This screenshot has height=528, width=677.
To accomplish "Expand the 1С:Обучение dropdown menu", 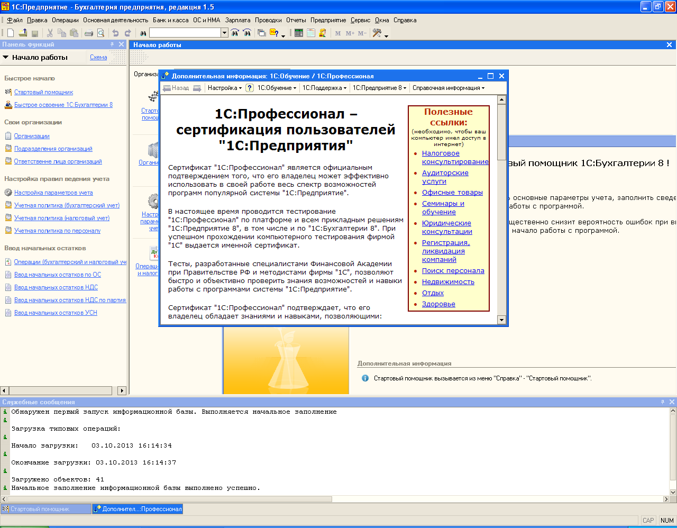I will [x=277, y=88].
